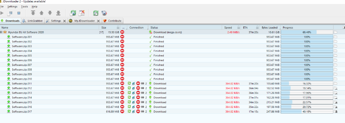Switch to the Downloads tab
345x123 pixels.
point(10,21)
